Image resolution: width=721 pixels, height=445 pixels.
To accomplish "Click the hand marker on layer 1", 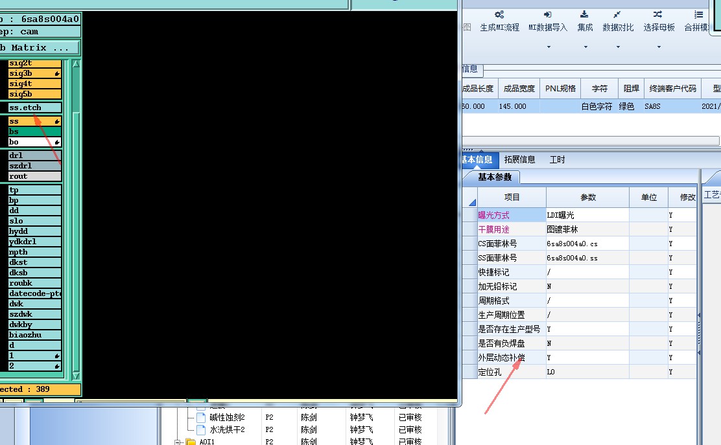I will click(57, 356).
